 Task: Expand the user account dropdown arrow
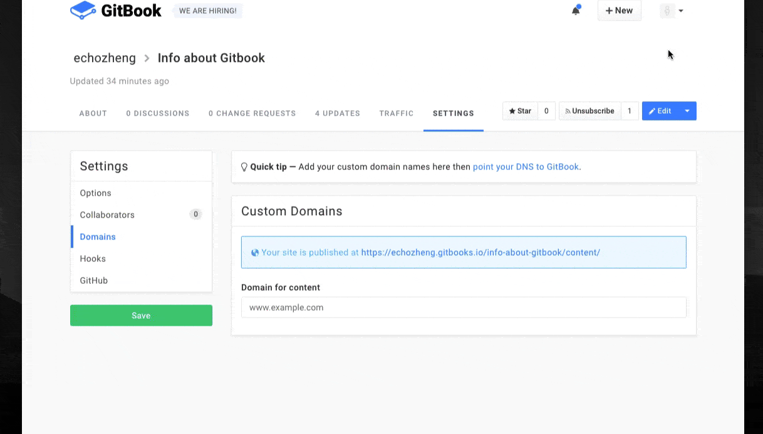(x=681, y=11)
